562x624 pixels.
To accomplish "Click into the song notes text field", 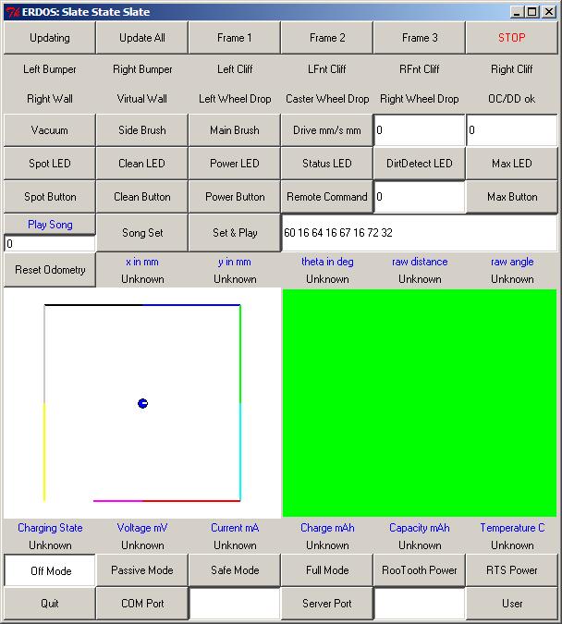I will pos(420,233).
